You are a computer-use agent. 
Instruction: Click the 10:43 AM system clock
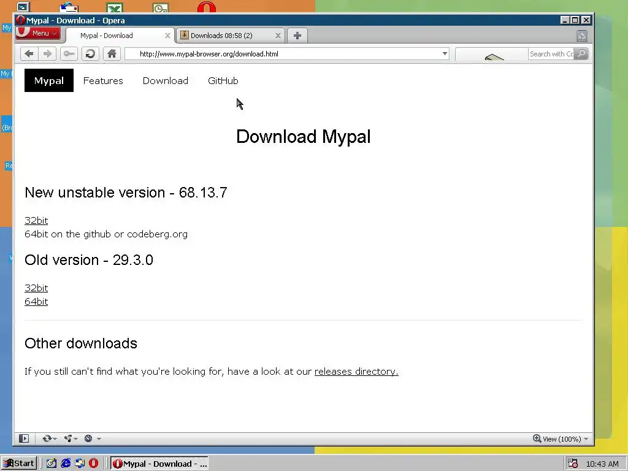[602, 464]
